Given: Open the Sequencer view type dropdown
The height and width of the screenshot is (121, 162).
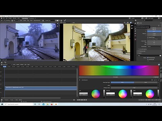Looking at the screenshot, I should point(6,65).
